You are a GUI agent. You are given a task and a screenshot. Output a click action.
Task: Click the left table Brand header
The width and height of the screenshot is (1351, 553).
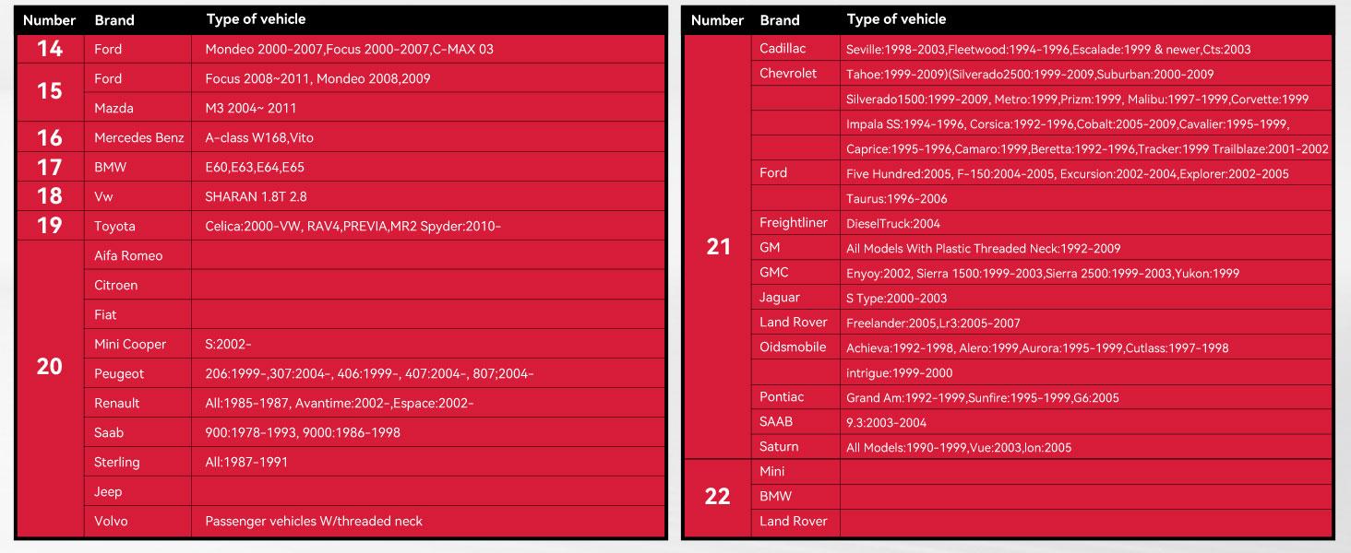114,19
